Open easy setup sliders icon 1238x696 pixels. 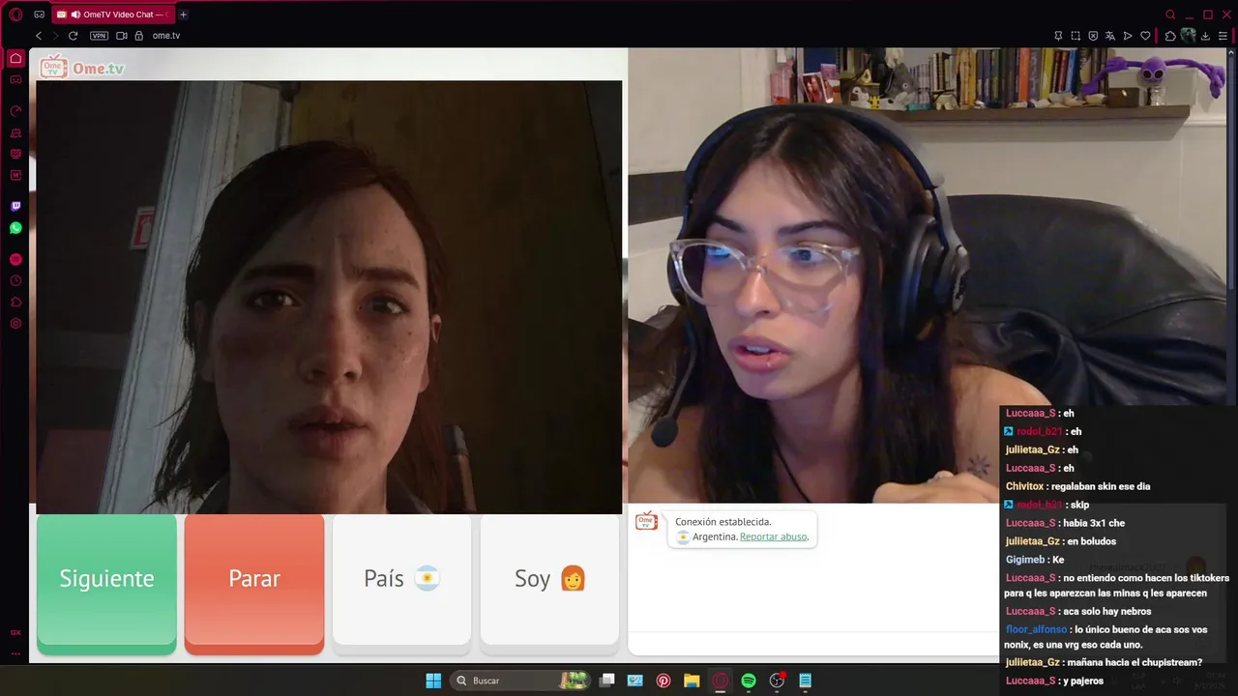click(1223, 36)
